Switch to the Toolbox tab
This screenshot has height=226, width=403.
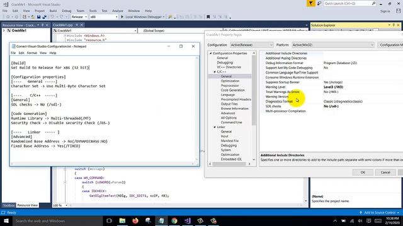(x=9, y=205)
